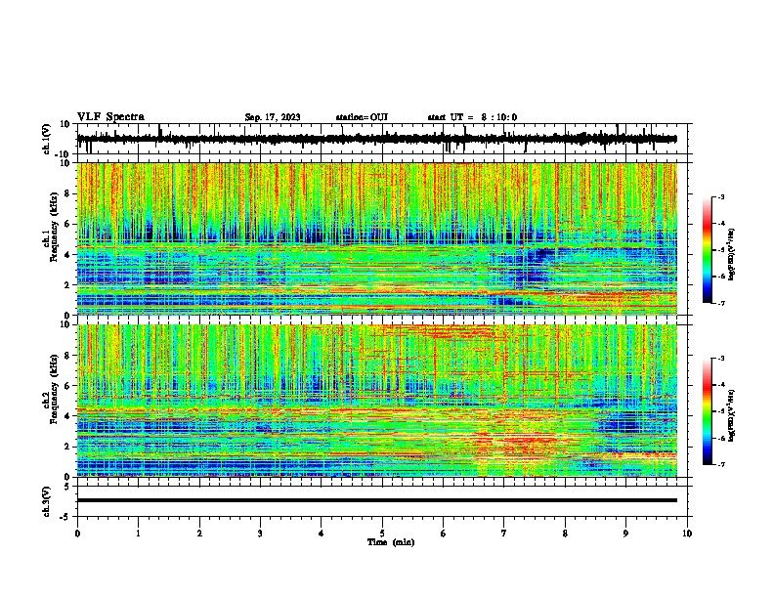Click time axis tick label "3"
Viewport: 774px width, 598px height.
(260, 534)
